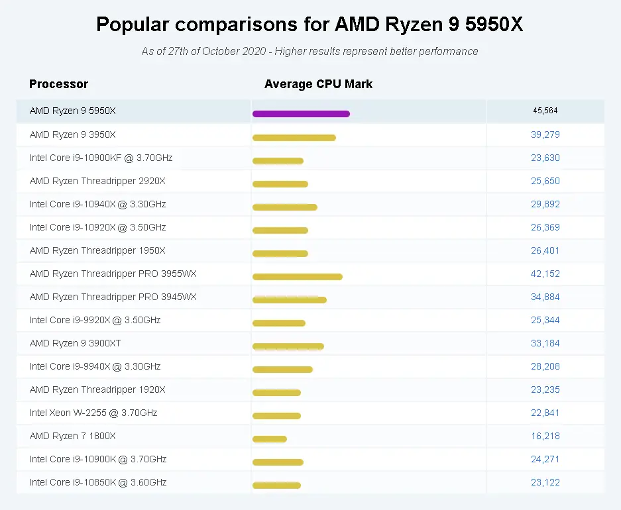Image resolution: width=621 pixels, height=510 pixels.
Task: Follow the 28,208 score link
Action: click(x=545, y=366)
